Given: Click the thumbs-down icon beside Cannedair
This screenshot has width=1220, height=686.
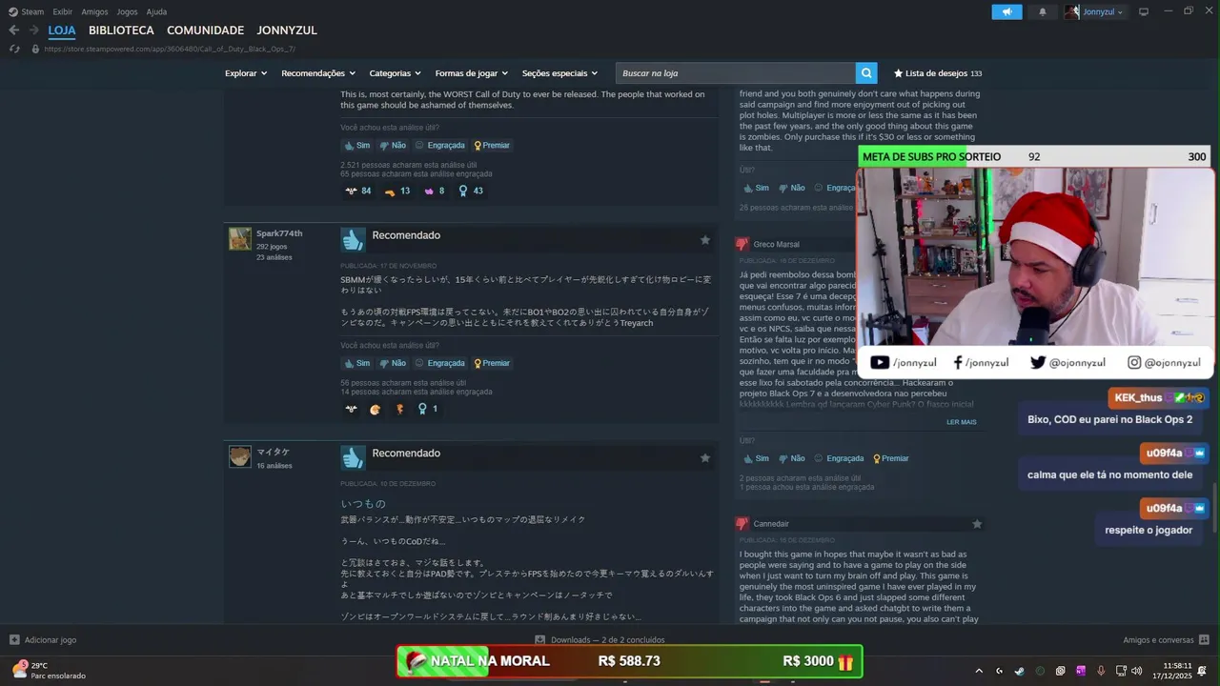Looking at the screenshot, I should pos(742,523).
